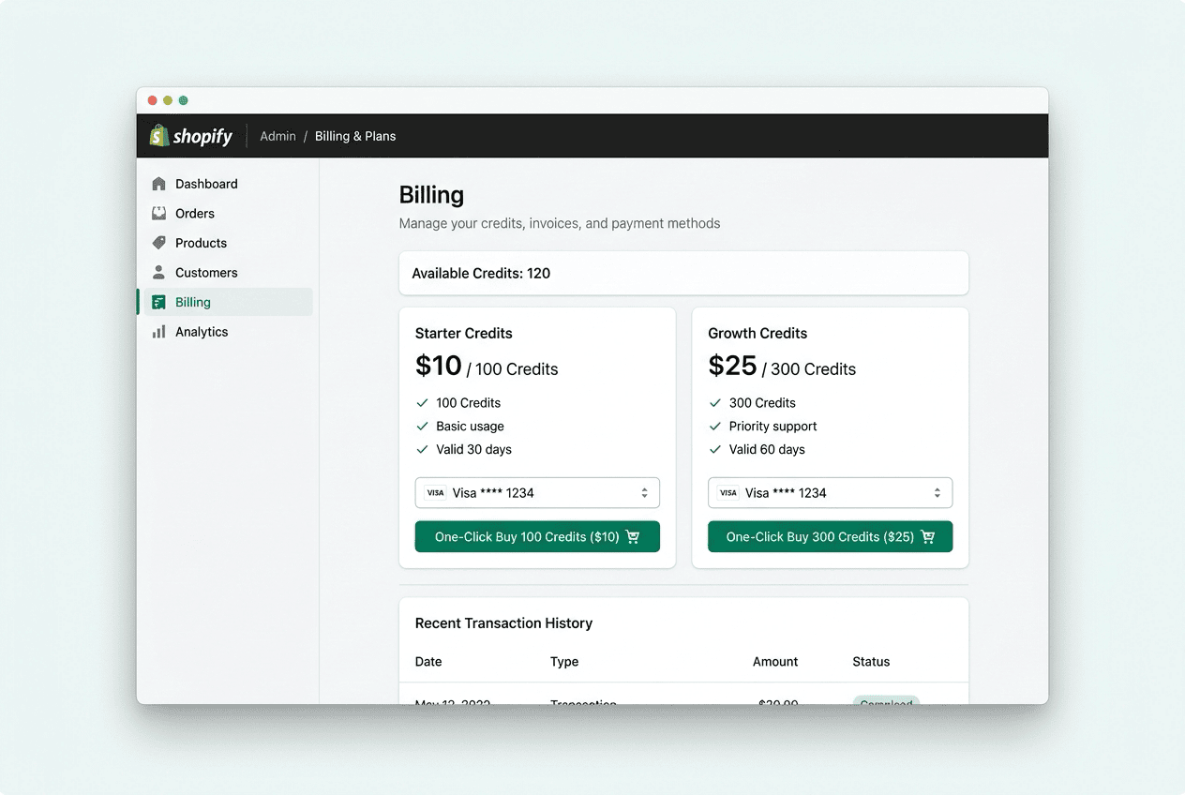Open the Admin breadcrumb link
Image resolution: width=1185 pixels, height=795 pixels.
pyautogui.click(x=277, y=135)
